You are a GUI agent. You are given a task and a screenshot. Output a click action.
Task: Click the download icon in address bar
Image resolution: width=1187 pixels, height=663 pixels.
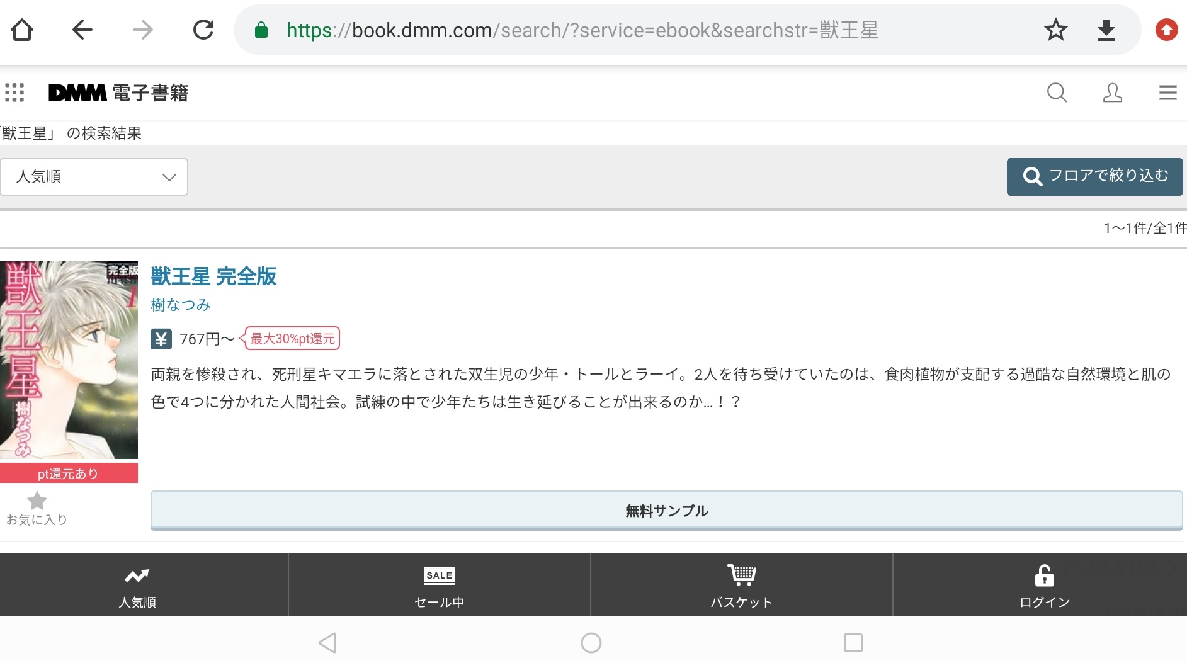pyautogui.click(x=1106, y=30)
